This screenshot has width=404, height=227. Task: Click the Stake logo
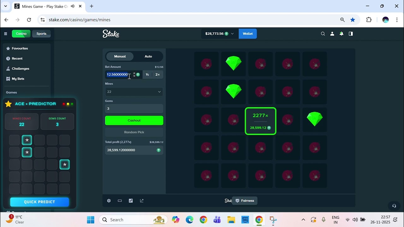tap(111, 34)
